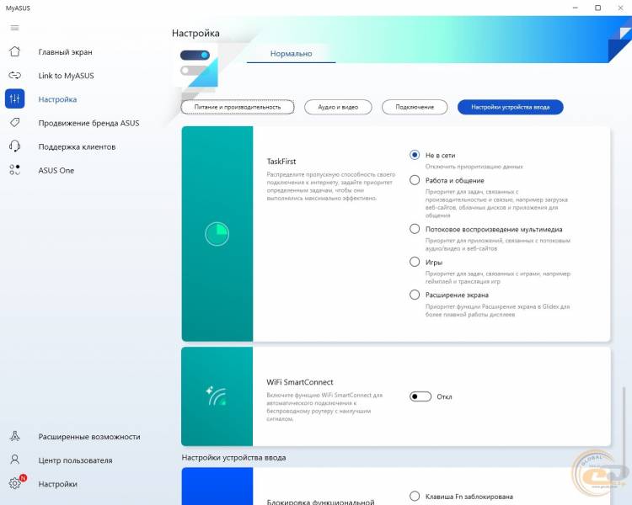
Task: Click Настройки устройства ввода button
Action: [511, 107]
